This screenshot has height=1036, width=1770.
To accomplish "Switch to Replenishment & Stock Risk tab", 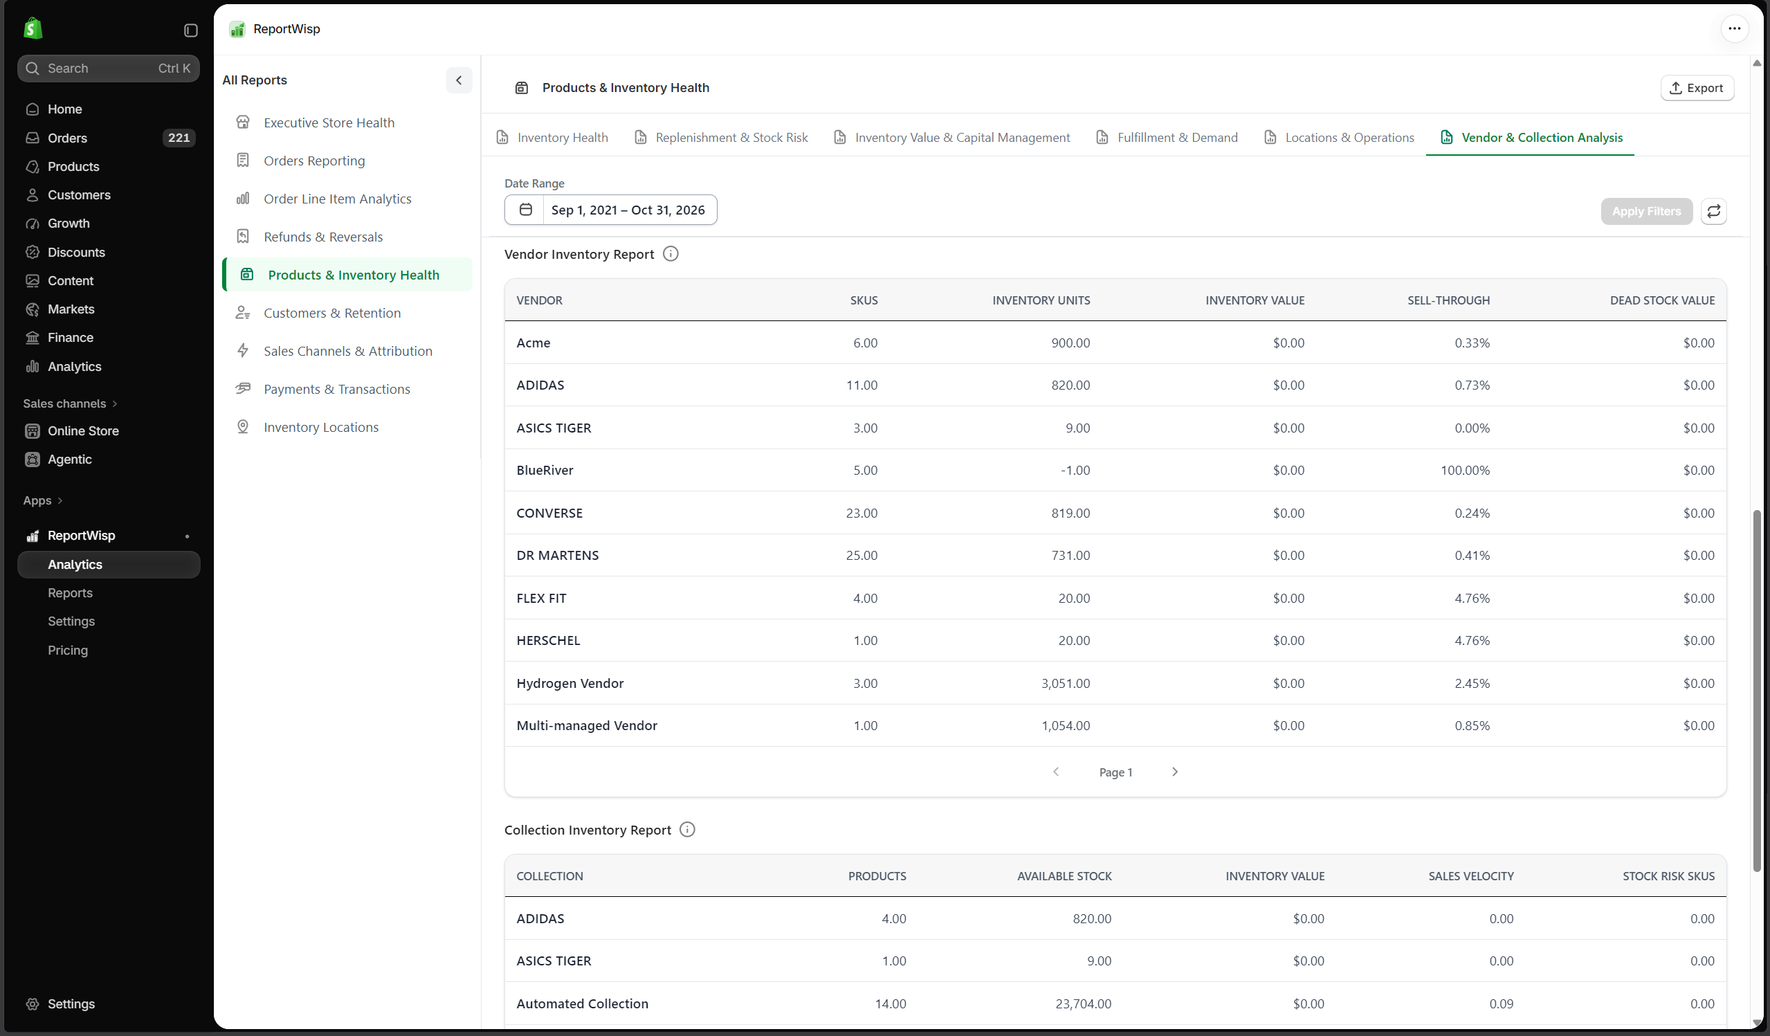I will 721,138.
